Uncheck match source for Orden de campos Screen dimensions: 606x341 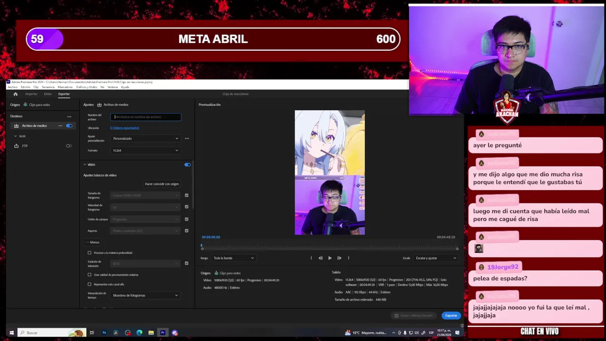tap(187, 219)
